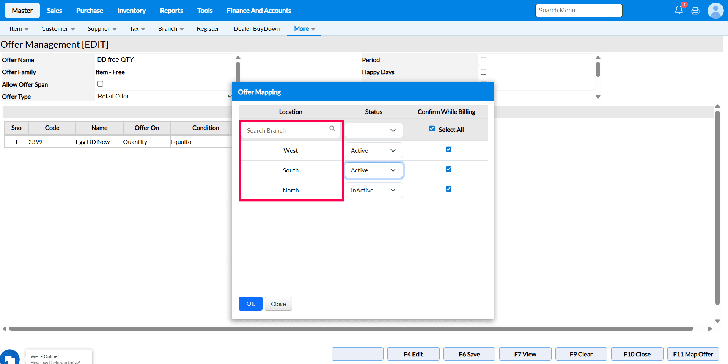This screenshot has height=364, width=728.
Task: Open the notifications bell icon
Action: (679, 10)
